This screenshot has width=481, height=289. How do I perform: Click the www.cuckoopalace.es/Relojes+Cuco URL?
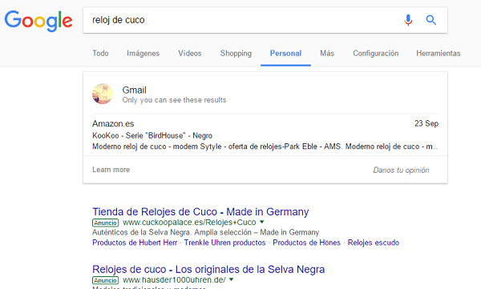pos(189,223)
